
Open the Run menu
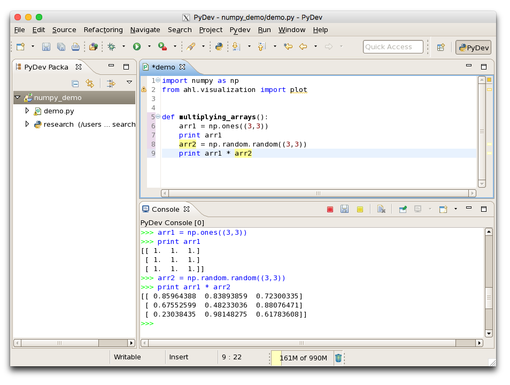[x=265, y=30]
